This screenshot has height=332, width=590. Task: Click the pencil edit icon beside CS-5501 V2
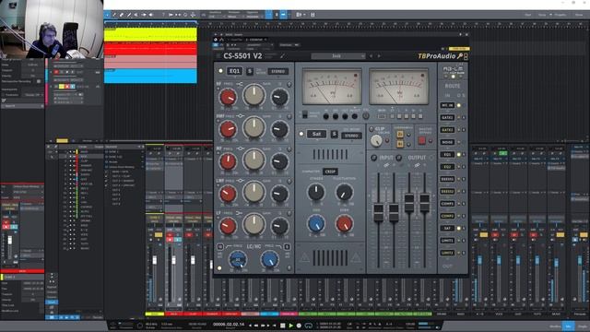tap(282, 56)
